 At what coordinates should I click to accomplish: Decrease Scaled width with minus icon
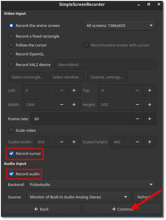coord(62,142)
